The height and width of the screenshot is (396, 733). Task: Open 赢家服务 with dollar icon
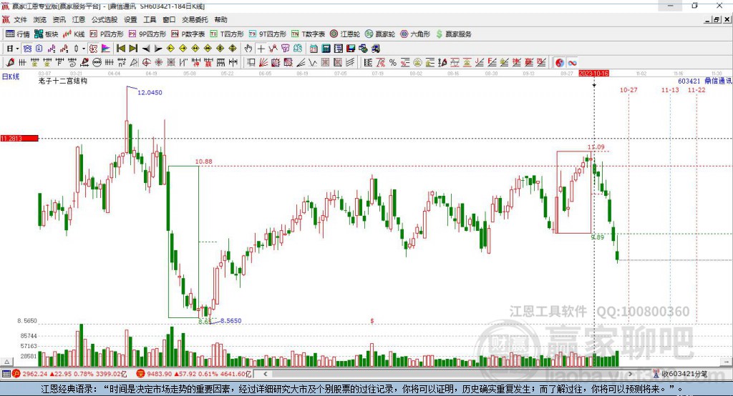[x=453, y=34]
